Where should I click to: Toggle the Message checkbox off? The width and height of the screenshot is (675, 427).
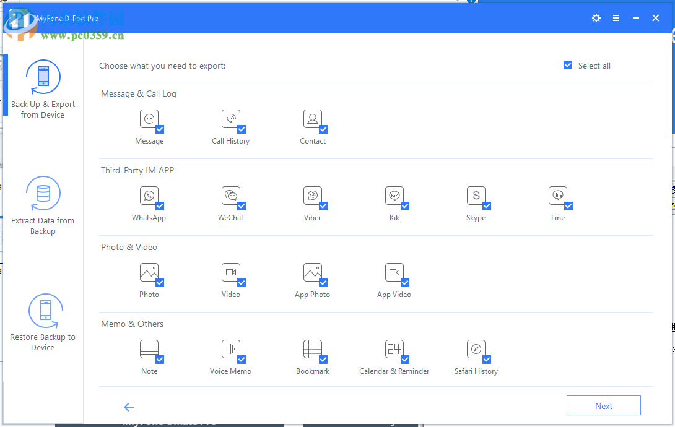click(160, 129)
